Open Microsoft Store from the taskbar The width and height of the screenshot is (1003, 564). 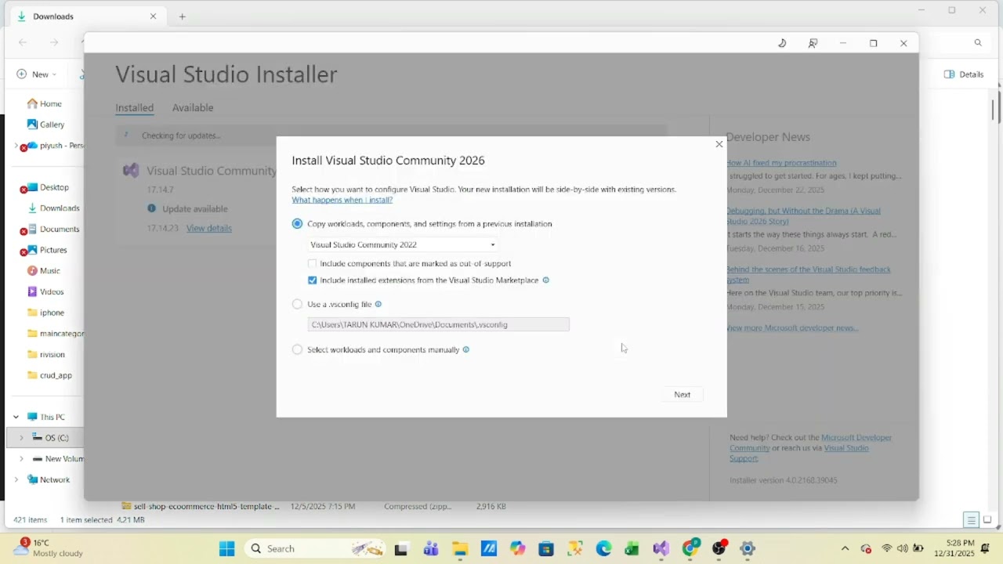(x=546, y=549)
